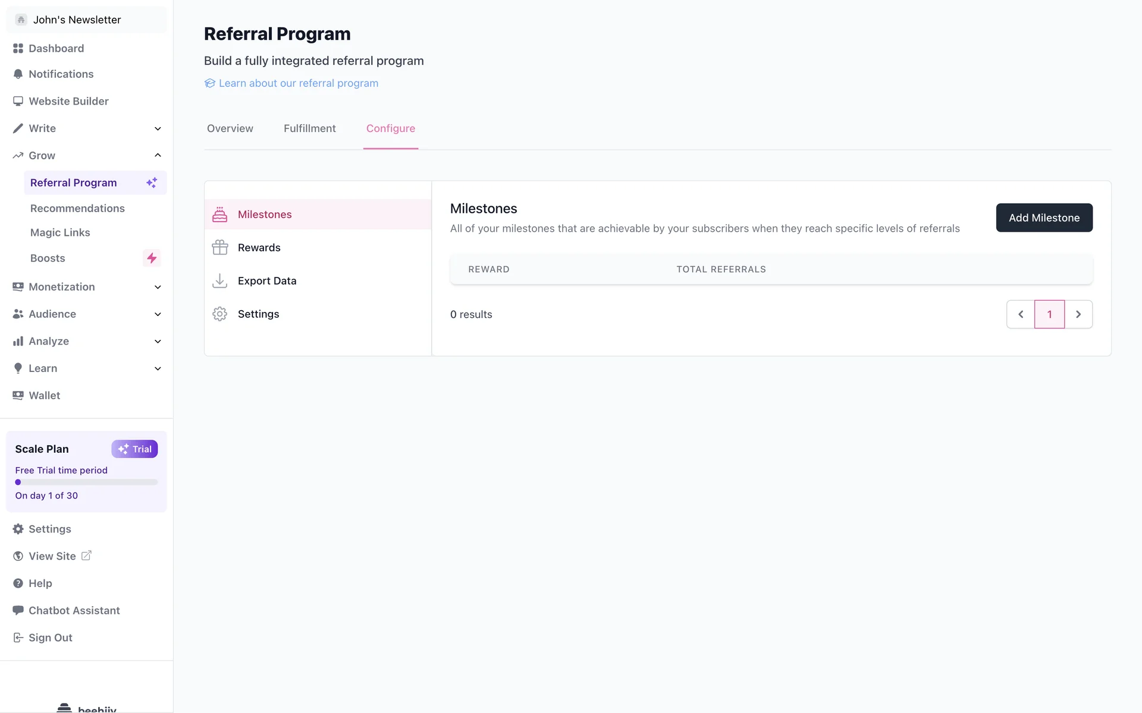1142x713 pixels.
Task: Expand the Audience section chevron
Action: 158,314
